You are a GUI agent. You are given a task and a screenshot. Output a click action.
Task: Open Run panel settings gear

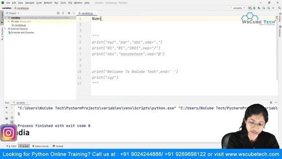(271, 102)
